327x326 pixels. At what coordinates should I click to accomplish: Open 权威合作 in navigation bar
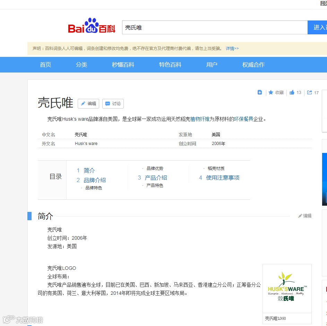253,65
